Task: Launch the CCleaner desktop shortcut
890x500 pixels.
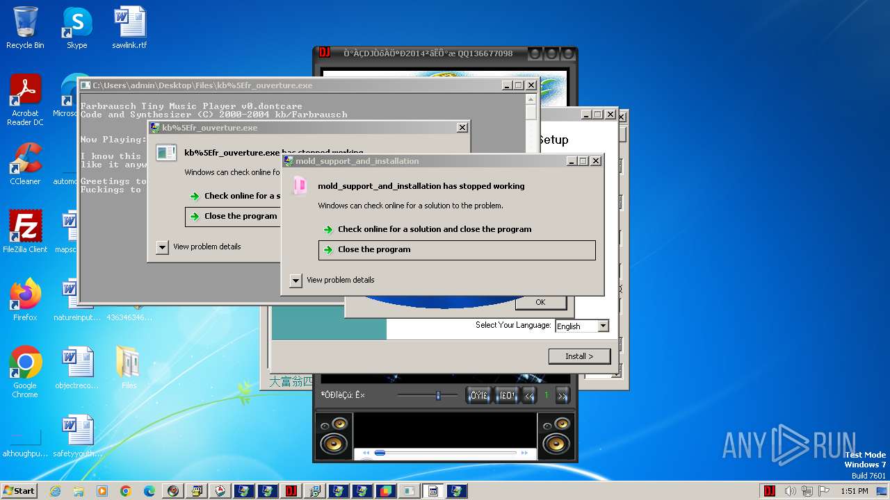Action: (x=25, y=164)
